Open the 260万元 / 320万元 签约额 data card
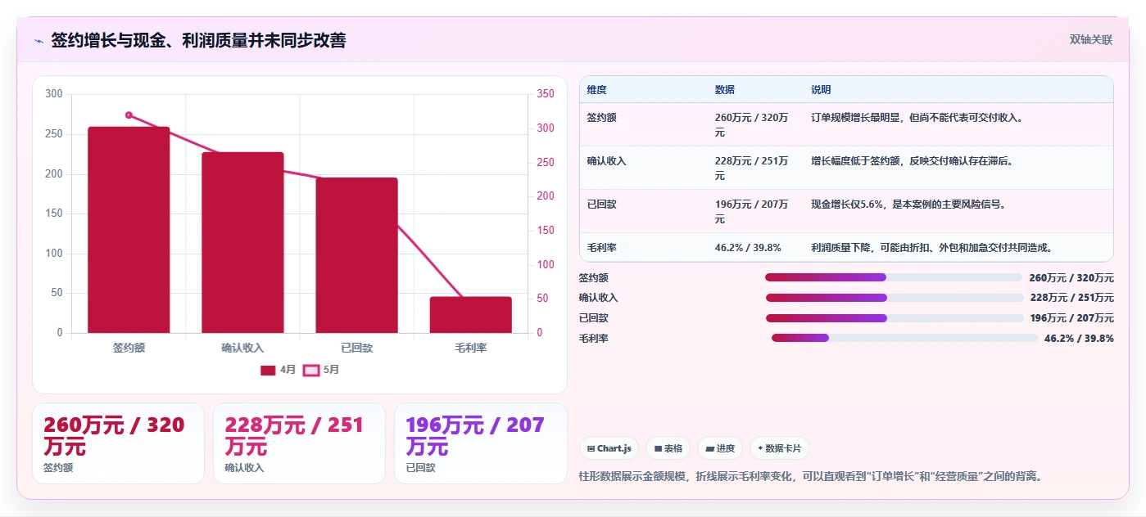The width and height of the screenshot is (1146, 517). click(118, 443)
